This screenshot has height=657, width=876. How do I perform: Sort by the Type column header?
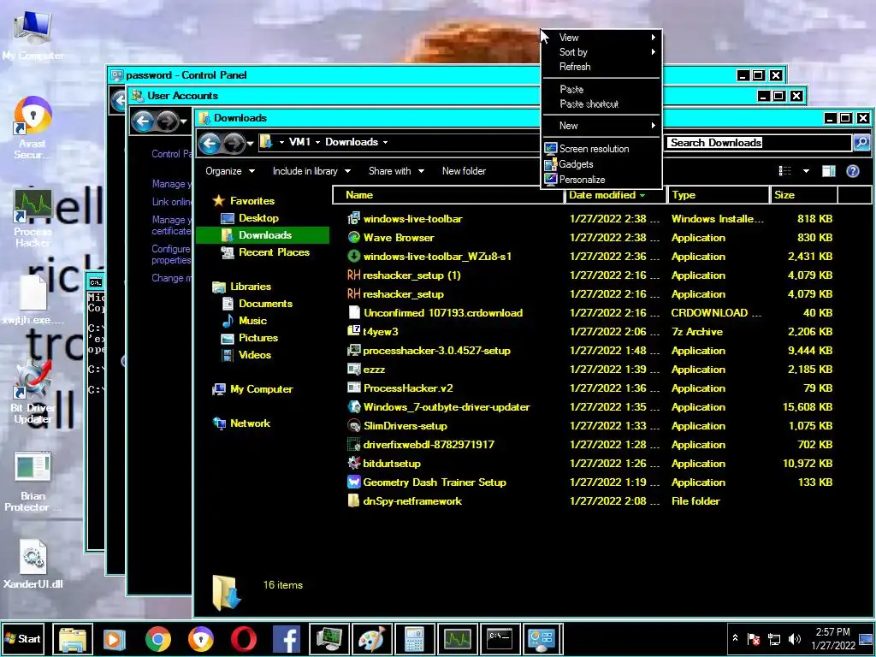pyautogui.click(x=719, y=195)
